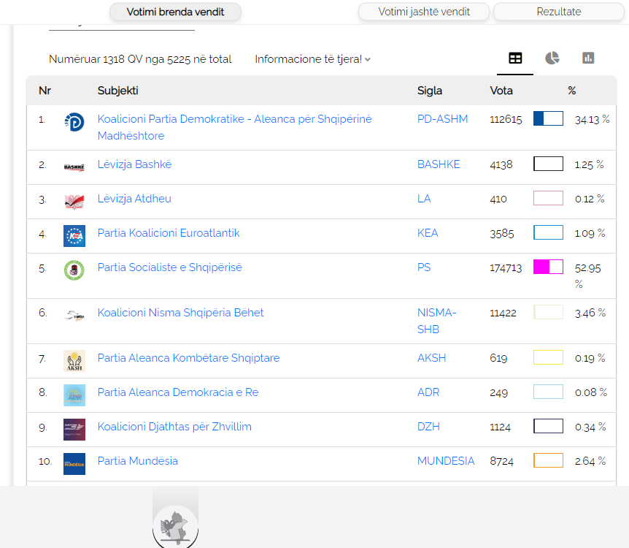This screenshot has width=629, height=548.
Task: Click the PD-ASHM blue percentage bar
Action: 548,118
